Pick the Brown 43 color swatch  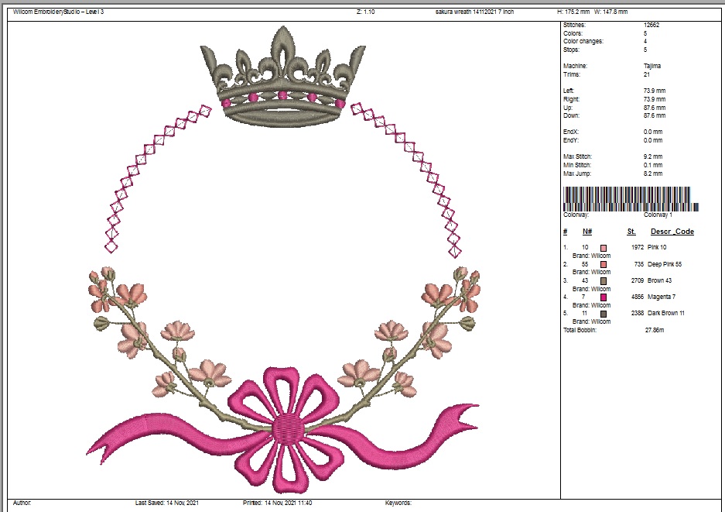[604, 280]
